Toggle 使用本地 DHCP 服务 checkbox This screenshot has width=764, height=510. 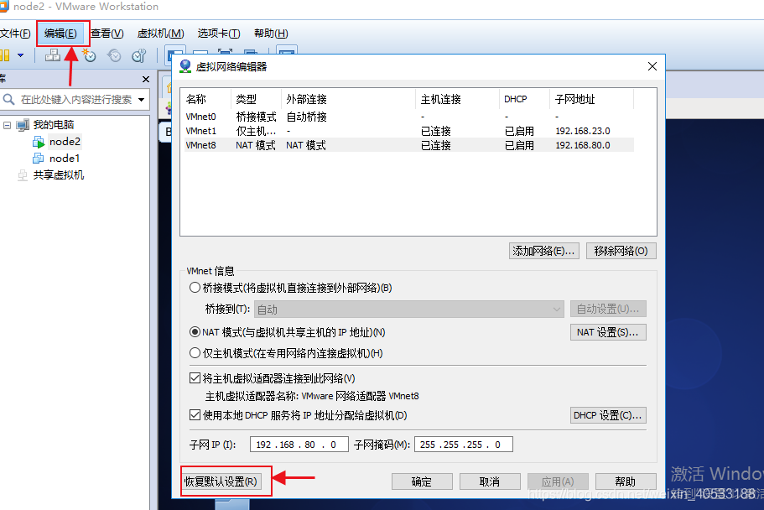[195, 415]
